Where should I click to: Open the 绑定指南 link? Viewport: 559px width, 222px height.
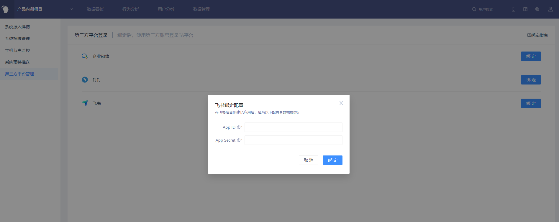(537, 35)
